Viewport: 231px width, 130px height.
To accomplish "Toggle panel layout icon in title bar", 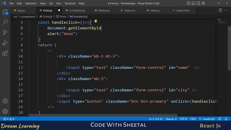I will (x=193, y=3).
